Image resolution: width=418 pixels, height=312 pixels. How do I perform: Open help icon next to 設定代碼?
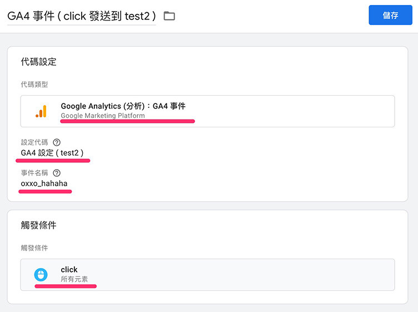[57, 142]
